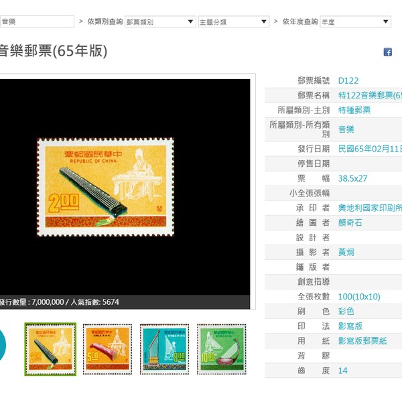Click the blue circular previous button
The height and width of the screenshot is (402, 402).
[1, 345]
